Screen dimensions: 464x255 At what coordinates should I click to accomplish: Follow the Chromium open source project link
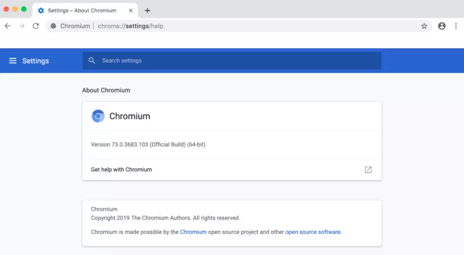click(x=193, y=232)
